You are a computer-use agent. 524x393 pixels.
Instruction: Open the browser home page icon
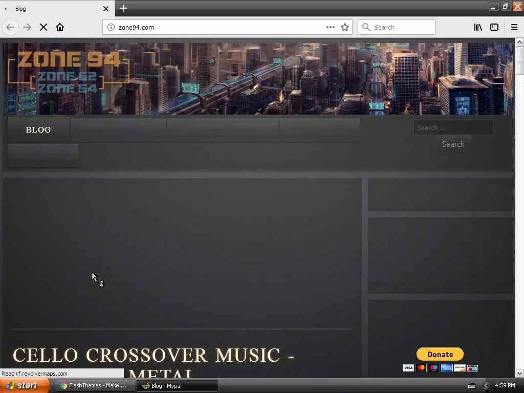click(60, 27)
